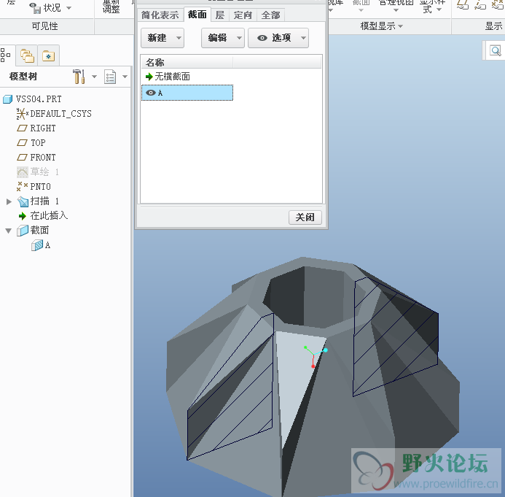Expand the 扫描 1 sweep feature
This screenshot has width=505, height=497.
[9, 201]
